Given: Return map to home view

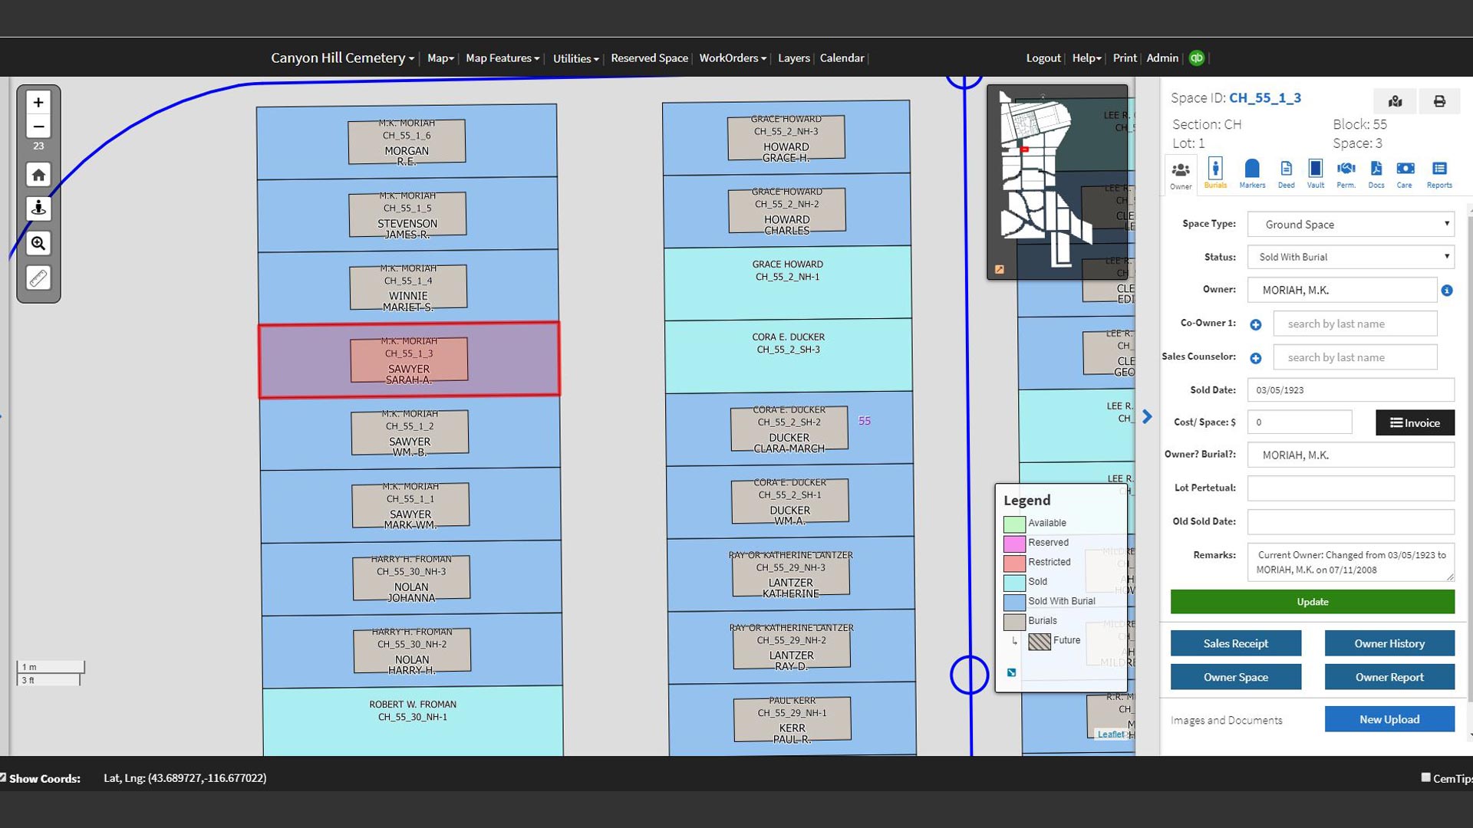Looking at the screenshot, I should coord(38,175).
